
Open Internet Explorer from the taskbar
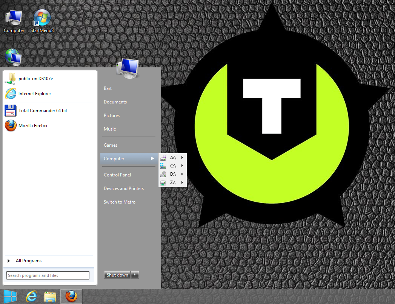coord(31,297)
